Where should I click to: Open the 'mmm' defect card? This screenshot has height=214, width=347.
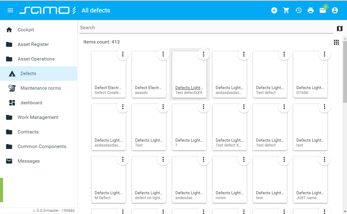pyautogui.click(x=230, y=180)
